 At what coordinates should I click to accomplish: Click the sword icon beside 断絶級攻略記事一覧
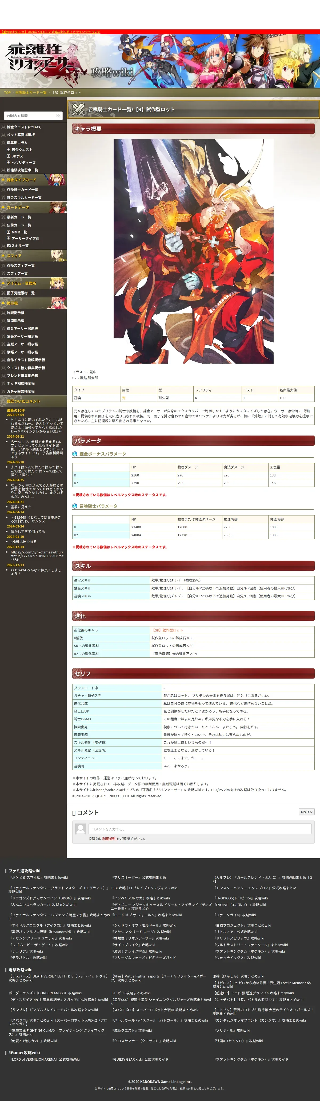pyautogui.click(x=3, y=170)
